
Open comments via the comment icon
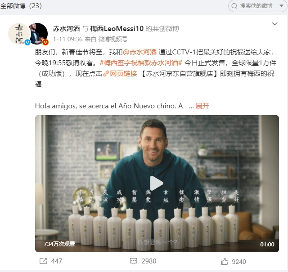(133, 261)
